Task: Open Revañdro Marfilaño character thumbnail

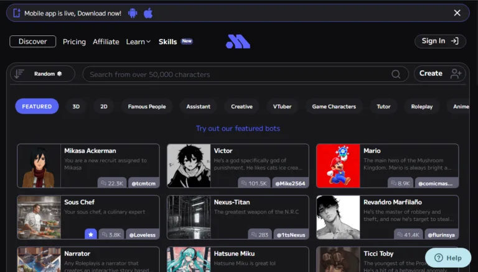Action: pyautogui.click(x=339, y=217)
